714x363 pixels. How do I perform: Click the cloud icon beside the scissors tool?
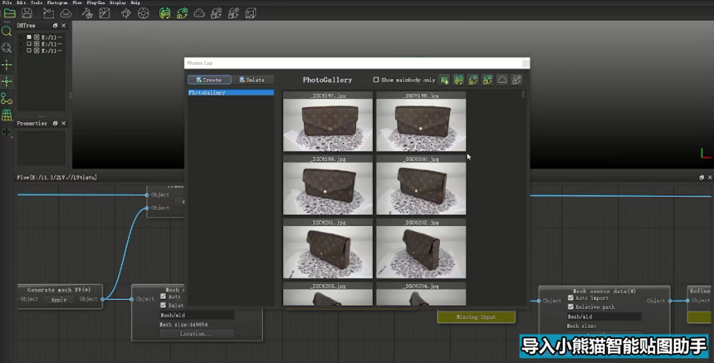(66, 13)
